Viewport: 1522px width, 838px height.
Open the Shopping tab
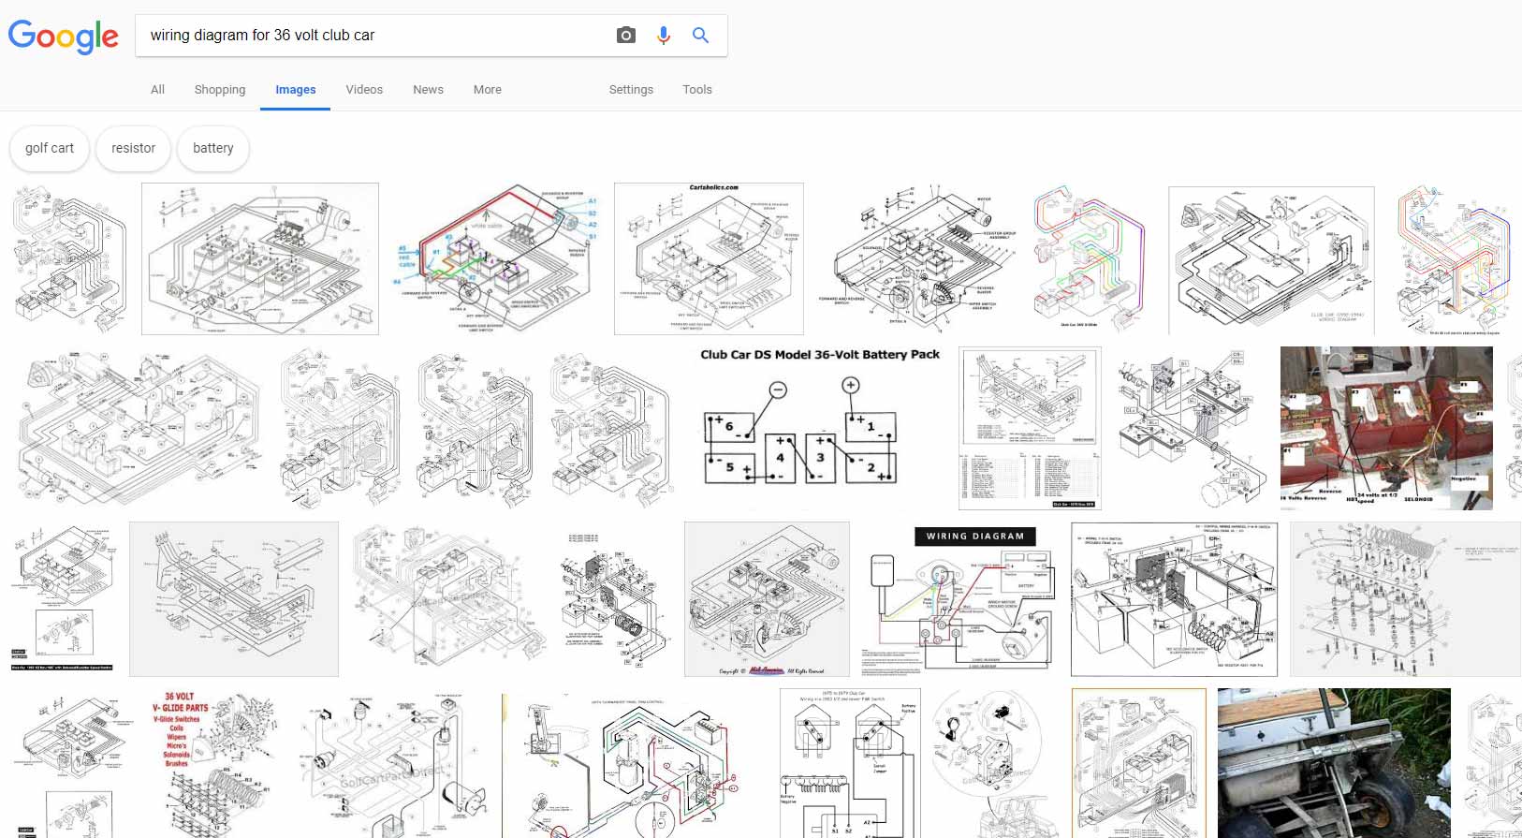point(220,90)
